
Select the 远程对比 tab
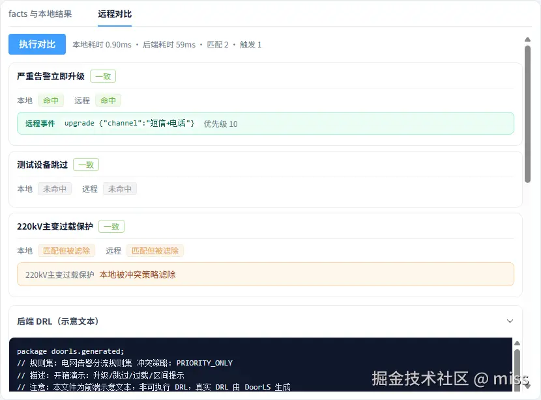point(115,14)
